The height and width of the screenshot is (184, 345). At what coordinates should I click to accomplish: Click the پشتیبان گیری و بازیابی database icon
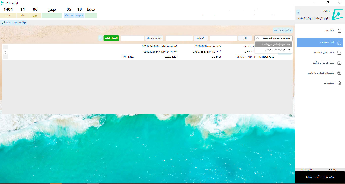339,73
